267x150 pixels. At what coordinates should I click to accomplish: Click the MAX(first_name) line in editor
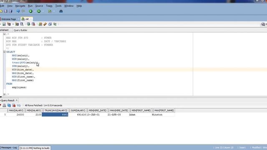[23, 80]
